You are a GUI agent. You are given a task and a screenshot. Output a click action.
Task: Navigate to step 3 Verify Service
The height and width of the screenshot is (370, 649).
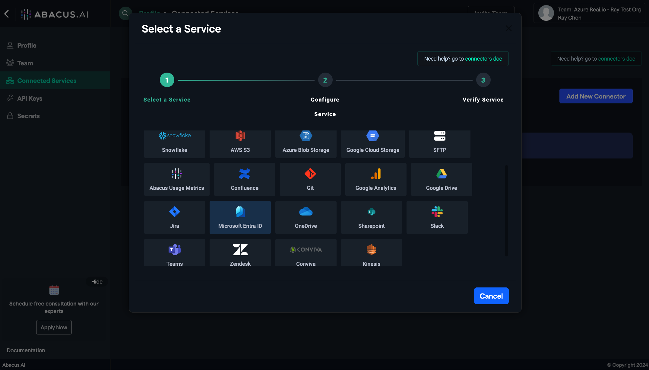(x=483, y=80)
